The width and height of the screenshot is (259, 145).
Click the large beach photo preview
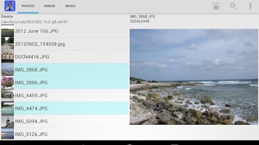(194, 77)
